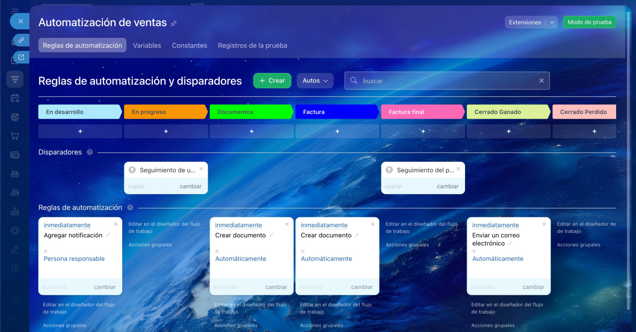This screenshot has height=332, width=636.
Task: Click cambiar on Seguimiento de u... trigger
Action: click(191, 186)
